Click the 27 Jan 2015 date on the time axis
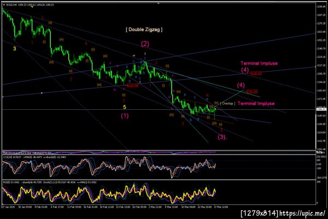The height and width of the screenshot is (219, 328). click(8, 207)
